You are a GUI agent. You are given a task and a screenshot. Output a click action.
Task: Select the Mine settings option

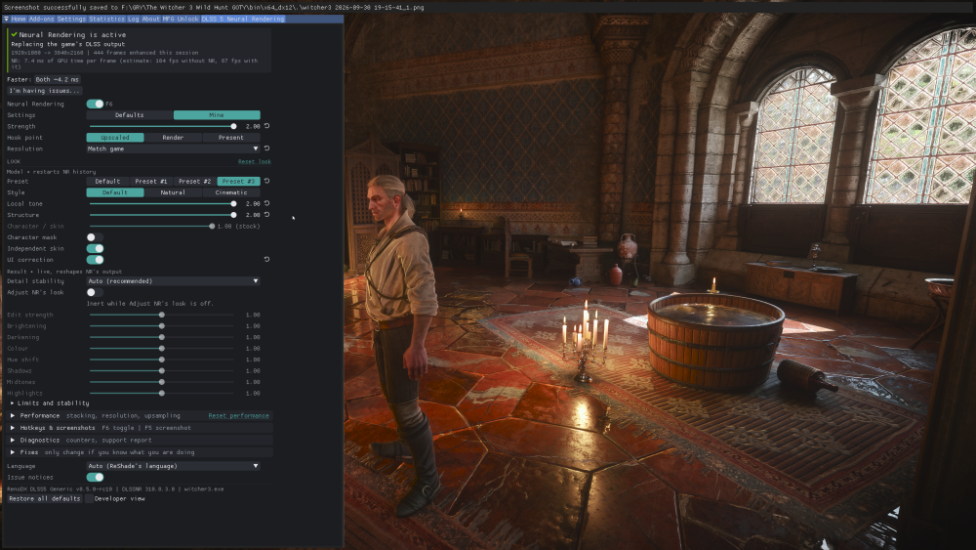tap(217, 115)
